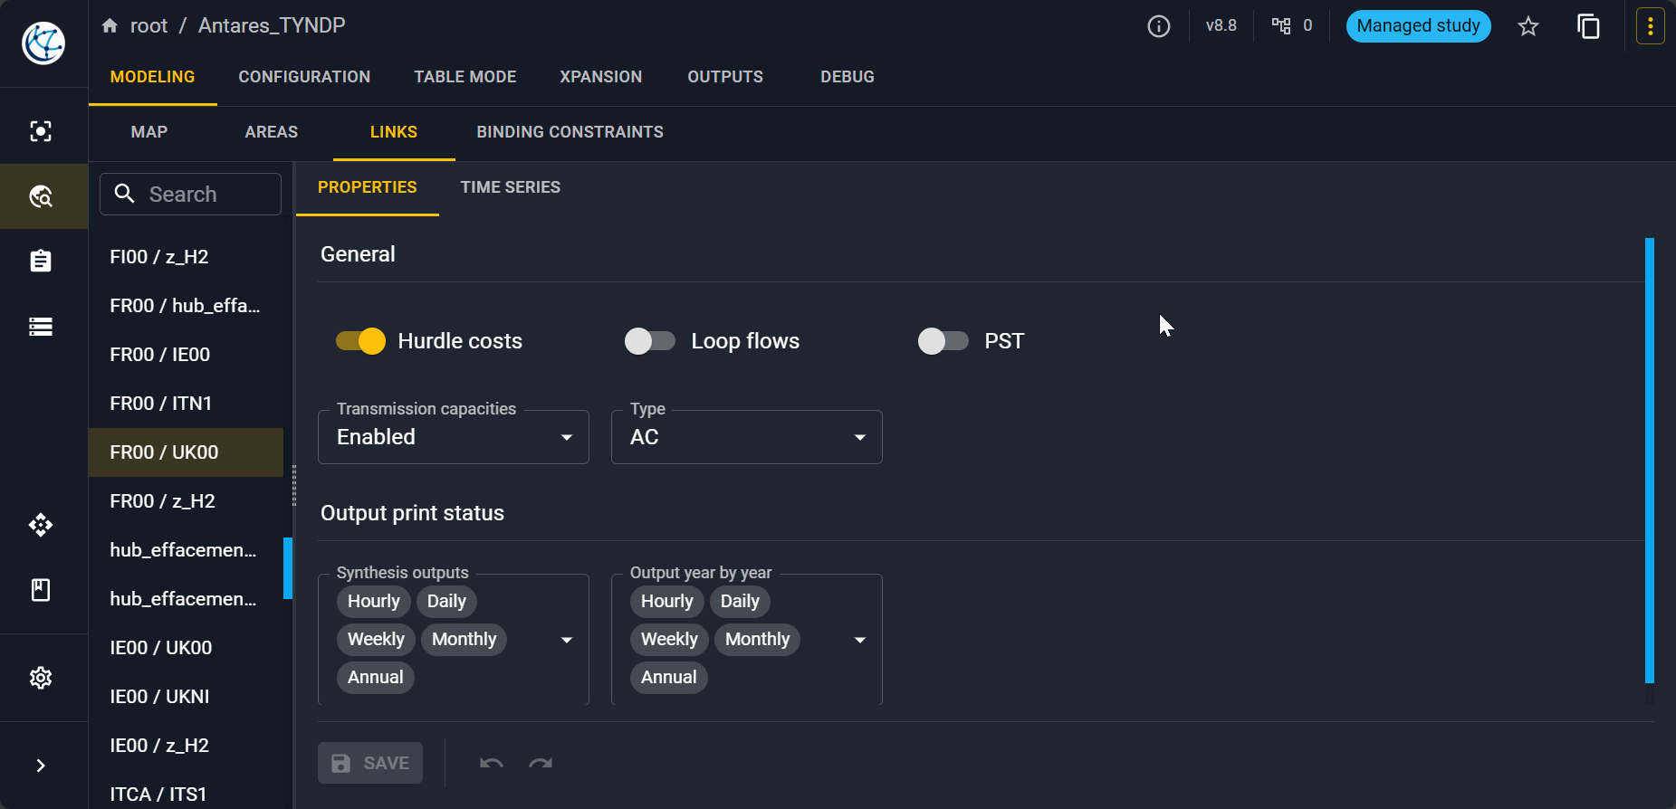Click the properties panel blue scrollbar
Viewport: 1676px width, 809px height.
(1650, 460)
